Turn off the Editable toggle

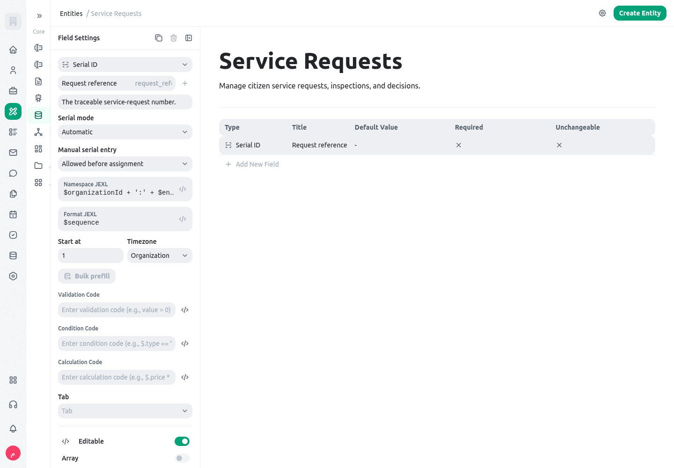tap(182, 441)
